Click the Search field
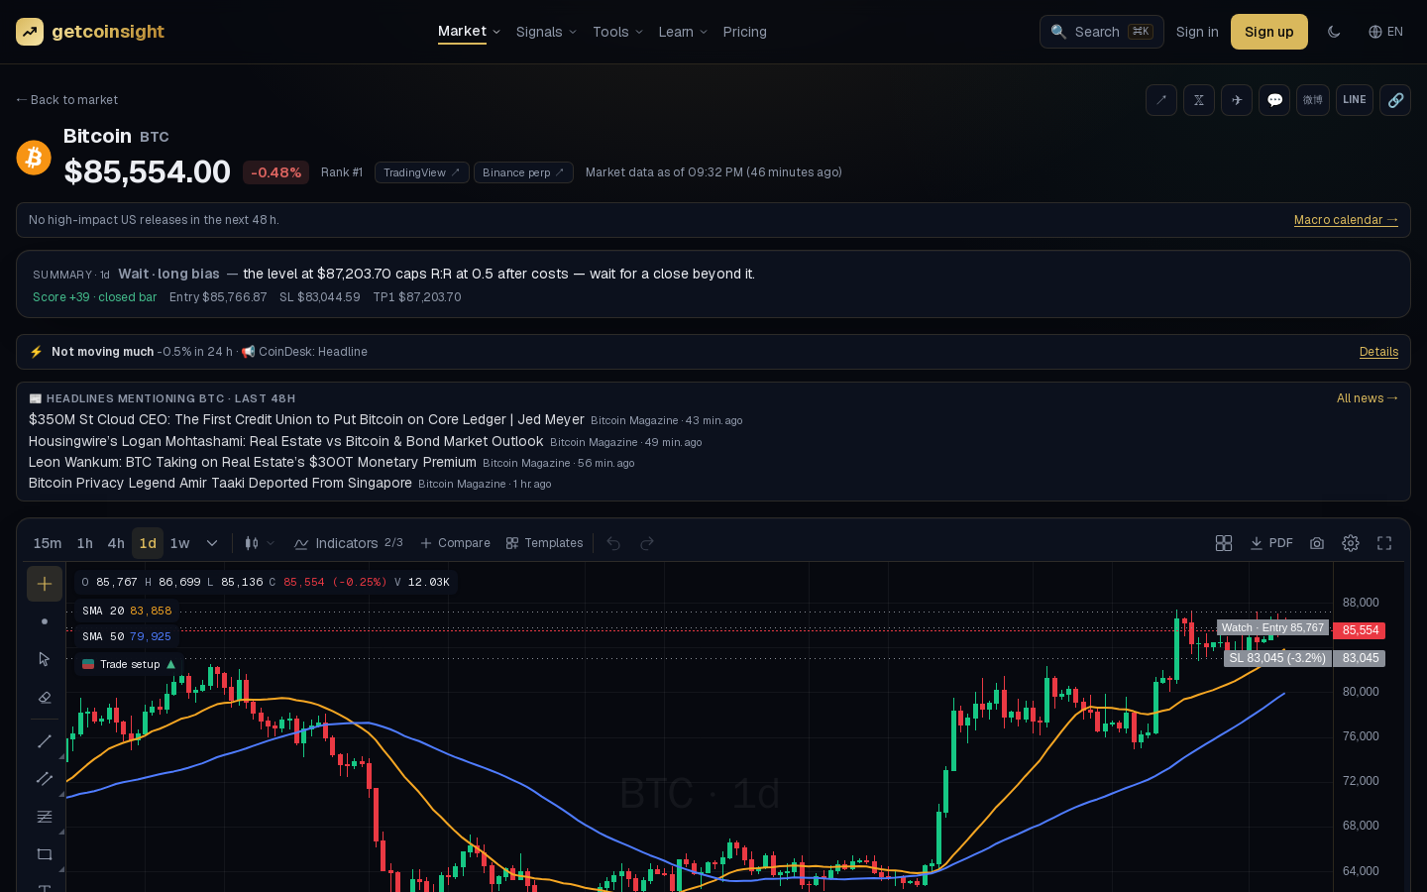Screen dimensions: 1427x892 coord(1102,32)
